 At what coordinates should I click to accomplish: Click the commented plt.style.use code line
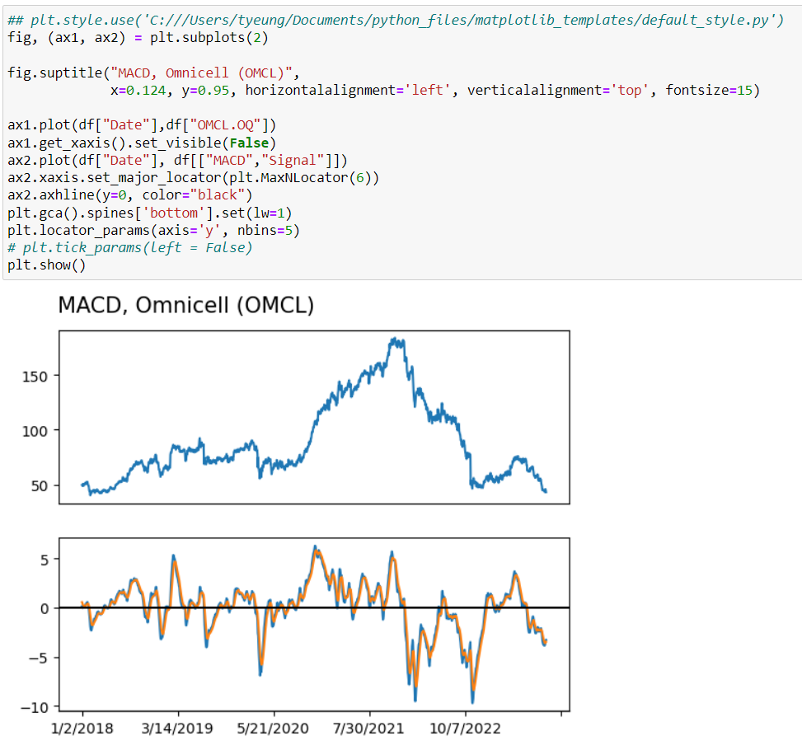[x=396, y=21]
